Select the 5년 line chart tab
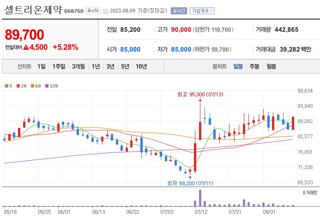 [x=125, y=66]
